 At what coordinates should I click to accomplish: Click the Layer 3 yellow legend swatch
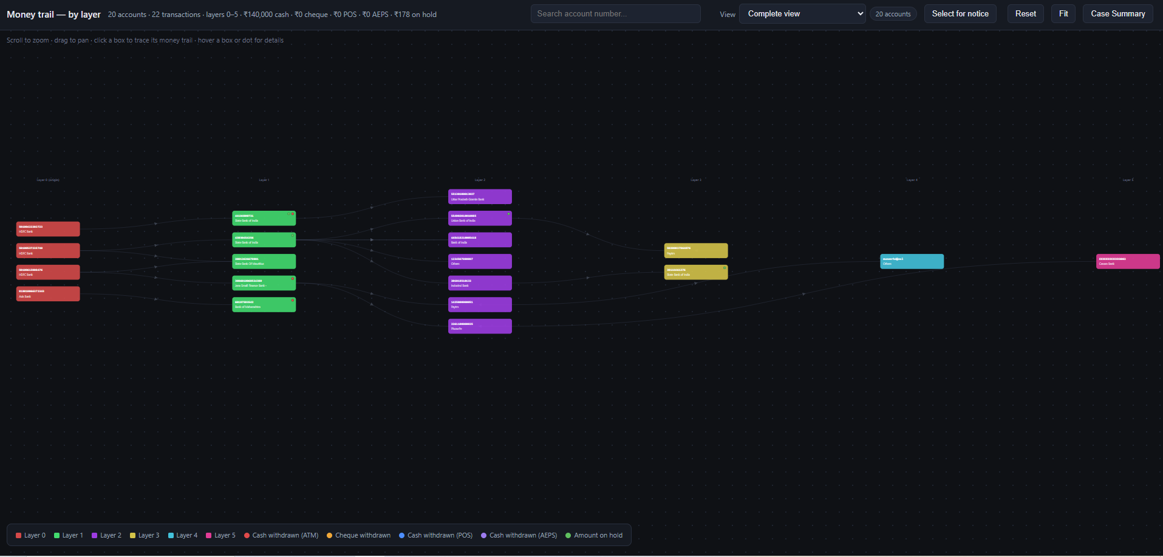(x=133, y=536)
